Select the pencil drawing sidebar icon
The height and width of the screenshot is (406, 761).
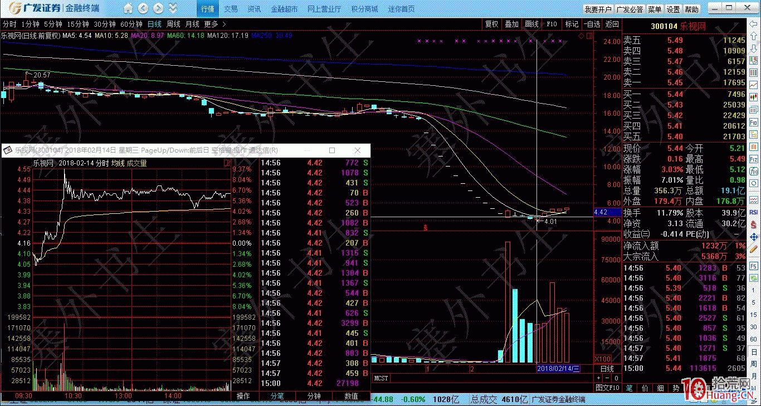pyautogui.click(x=753, y=250)
